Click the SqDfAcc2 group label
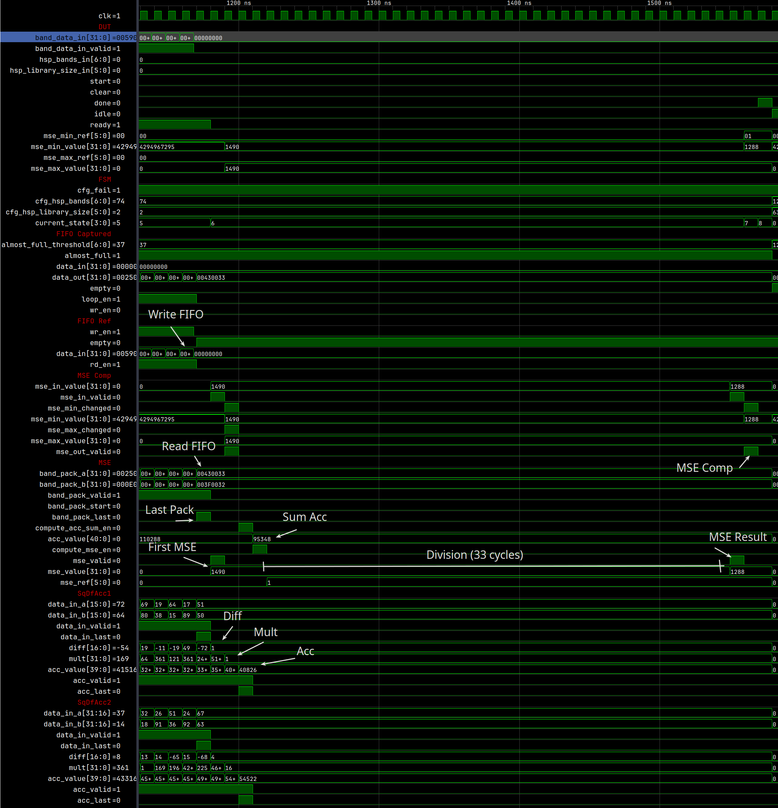The width and height of the screenshot is (778, 808). (x=94, y=703)
